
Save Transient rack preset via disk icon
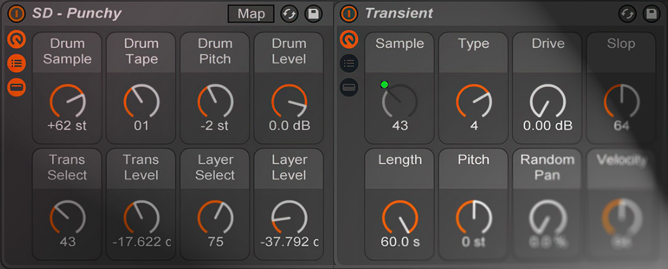650,14
